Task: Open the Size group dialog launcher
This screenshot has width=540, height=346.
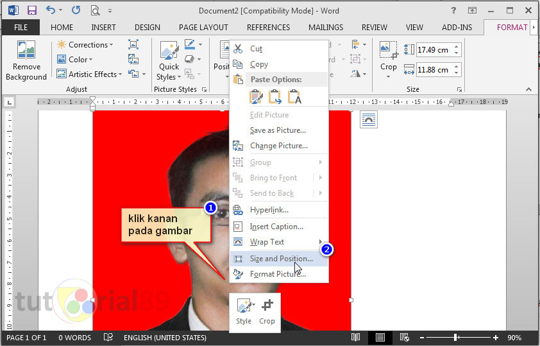Action: [x=459, y=90]
